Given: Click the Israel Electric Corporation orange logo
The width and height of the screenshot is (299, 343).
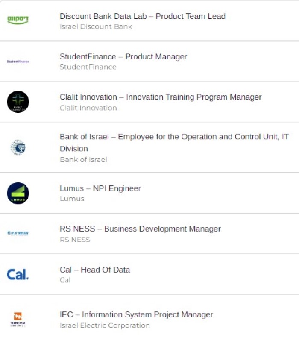Looking at the screenshot, I should (x=18, y=320).
